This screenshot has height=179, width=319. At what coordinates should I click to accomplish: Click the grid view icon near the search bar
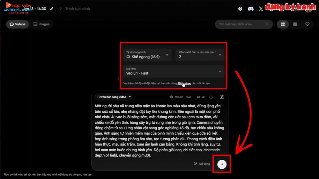pyautogui.click(x=283, y=24)
